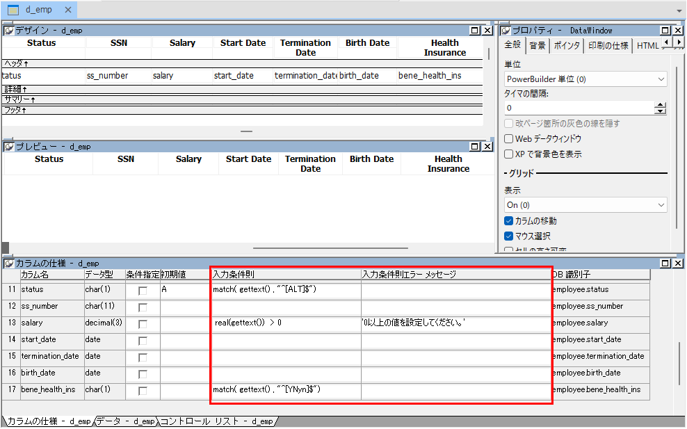The width and height of the screenshot is (687, 429).
Task: Toggle XP で背景色を表示 checkbox
Action: [x=509, y=154]
